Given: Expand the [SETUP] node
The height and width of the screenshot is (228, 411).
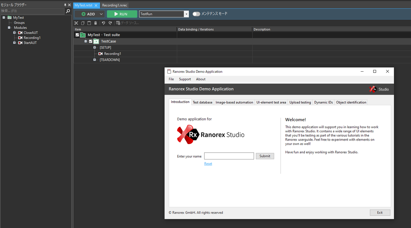Looking at the screenshot, I should pos(95,47).
